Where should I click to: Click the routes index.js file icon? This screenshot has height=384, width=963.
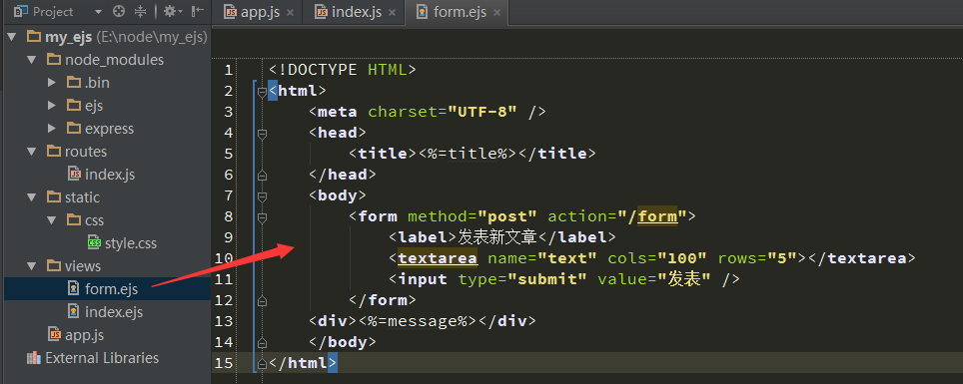click(74, 175)
